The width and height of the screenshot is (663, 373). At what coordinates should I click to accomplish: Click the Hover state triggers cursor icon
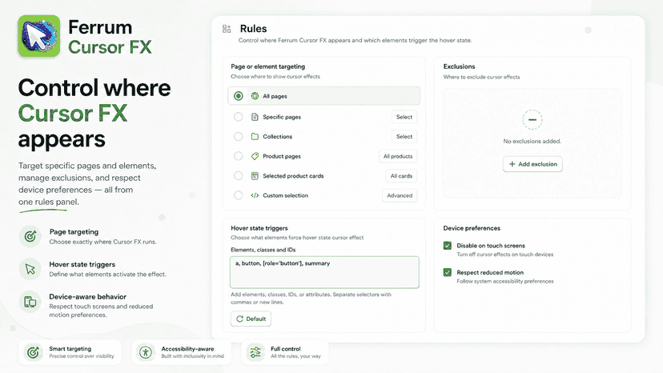tap(30, 268)
